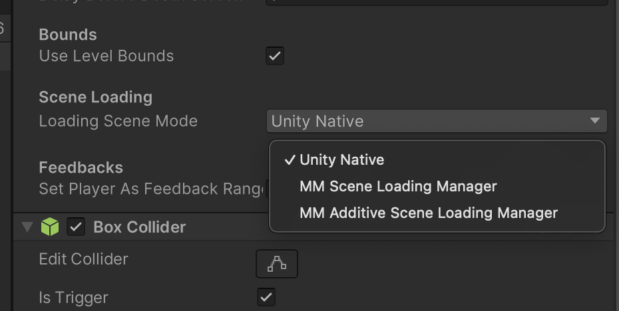Click the Scene Loading section header

pyautogui.click(x=96, y=97)
